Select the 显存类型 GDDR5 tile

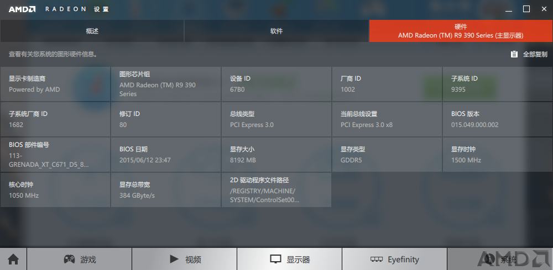pyautogui.click(x=387, y=154)
